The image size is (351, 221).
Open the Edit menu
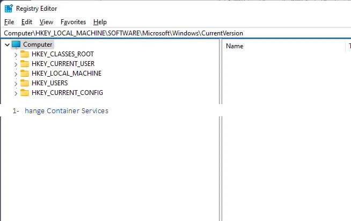[x=27, y=22]
